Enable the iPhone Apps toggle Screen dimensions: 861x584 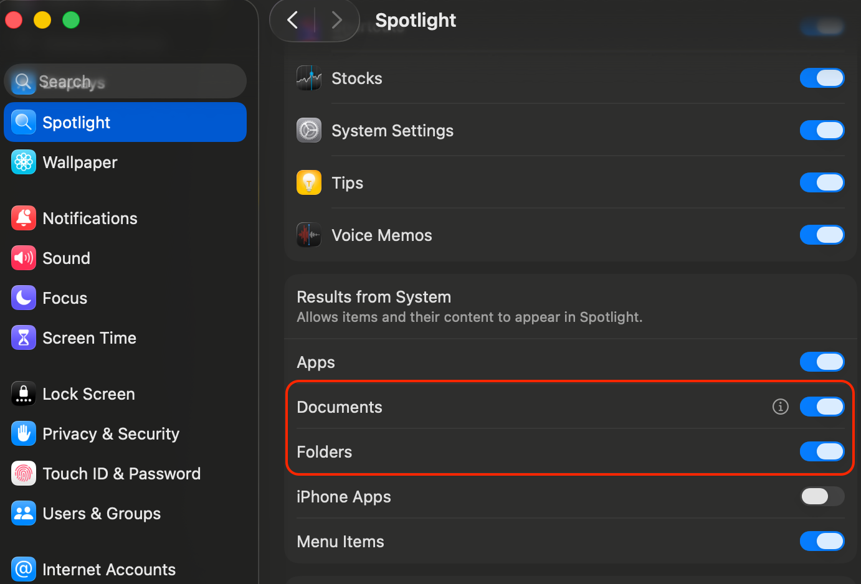822,496
